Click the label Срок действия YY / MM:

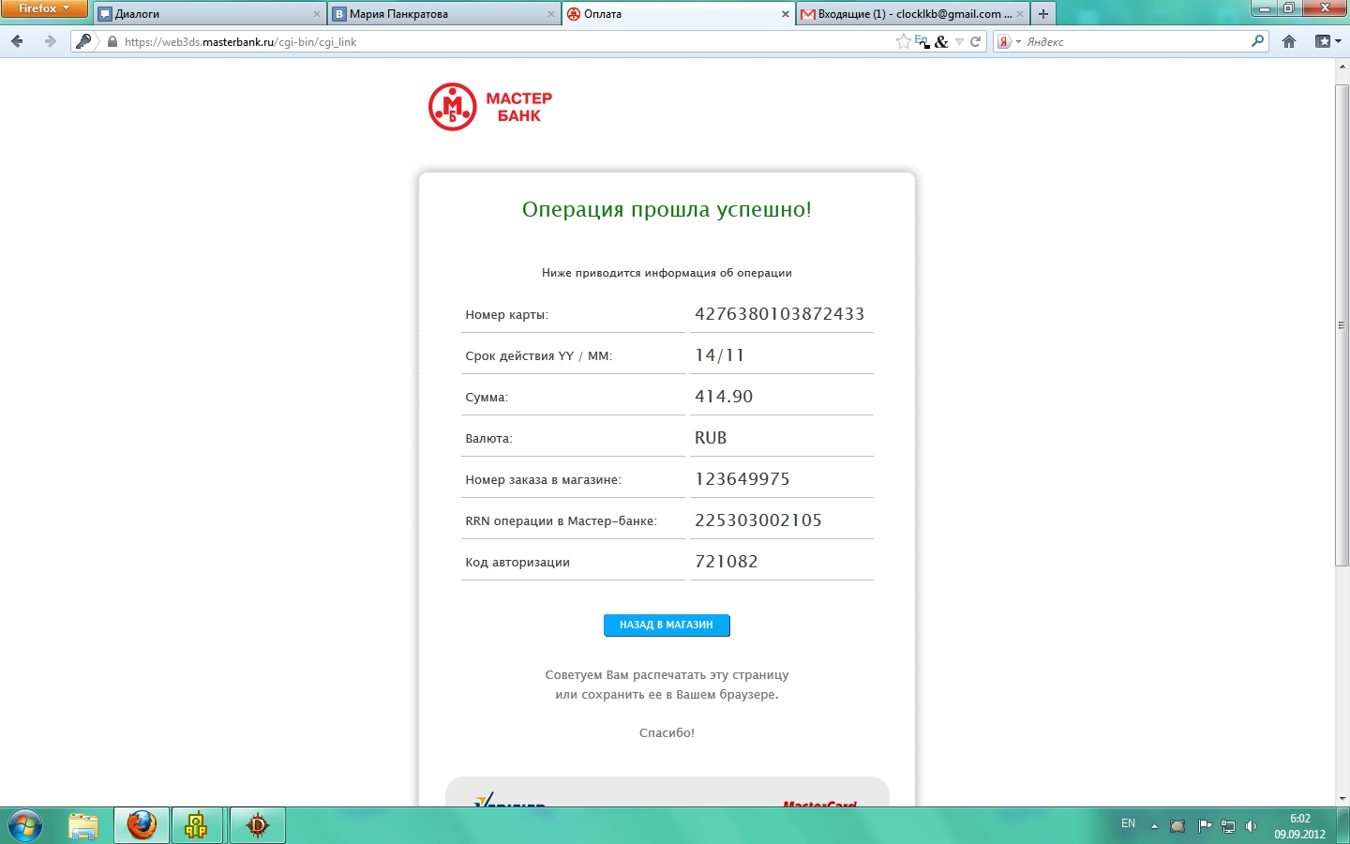538,356
